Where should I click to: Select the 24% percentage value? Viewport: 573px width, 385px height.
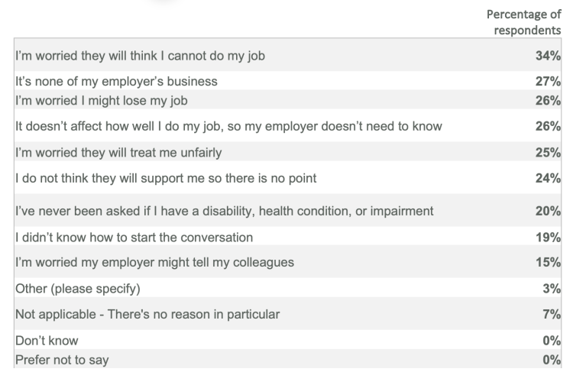click(548, 178)
